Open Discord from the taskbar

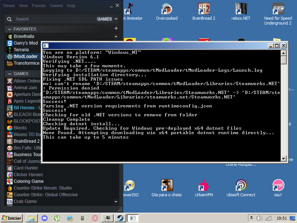[x=45, y=218]
